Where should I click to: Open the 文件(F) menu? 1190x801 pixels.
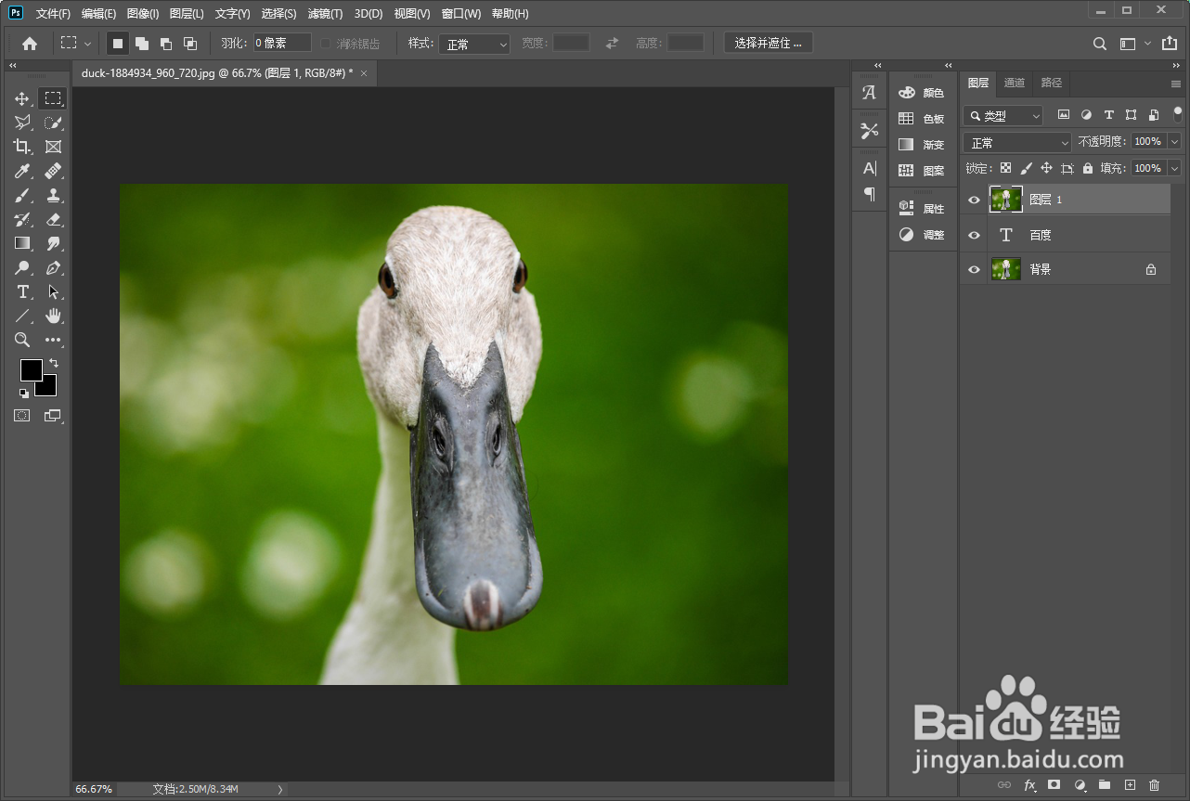click(x=53, y=14)
